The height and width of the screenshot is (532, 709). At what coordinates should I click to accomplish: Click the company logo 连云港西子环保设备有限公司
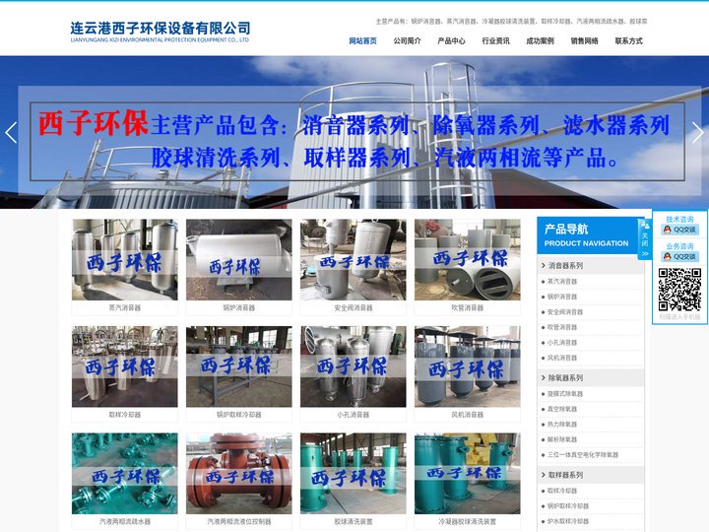[161, 32]
